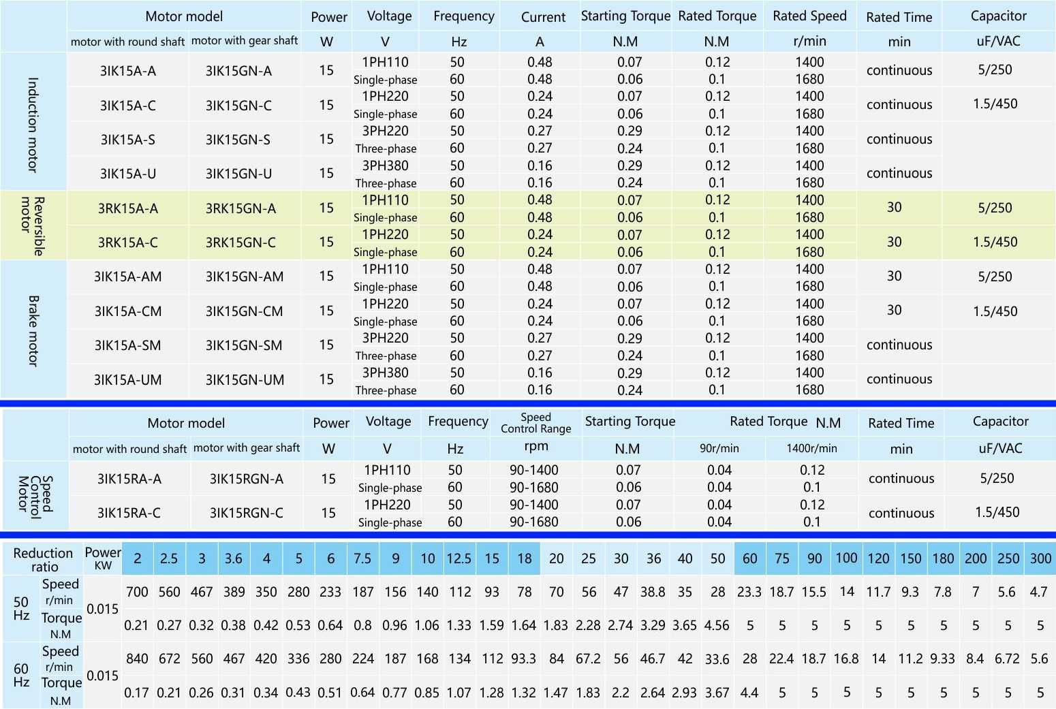Select reduction ratio 300 header
1056x709 pixels.
(x=1040, y=558)
